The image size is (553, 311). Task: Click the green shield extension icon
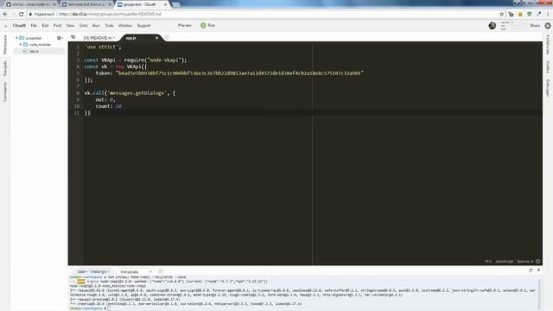530,14
